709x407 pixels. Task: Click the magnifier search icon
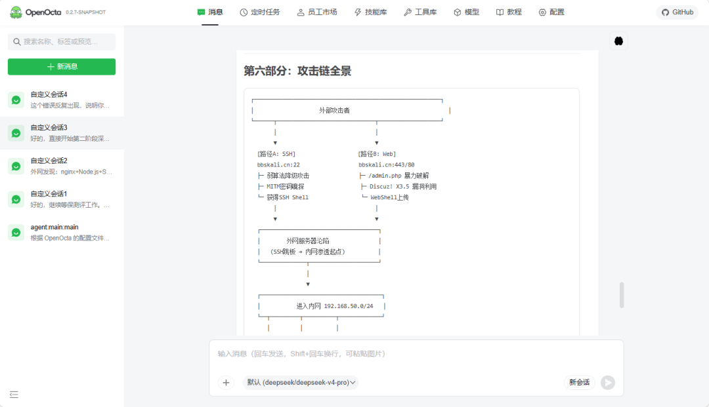16,41
